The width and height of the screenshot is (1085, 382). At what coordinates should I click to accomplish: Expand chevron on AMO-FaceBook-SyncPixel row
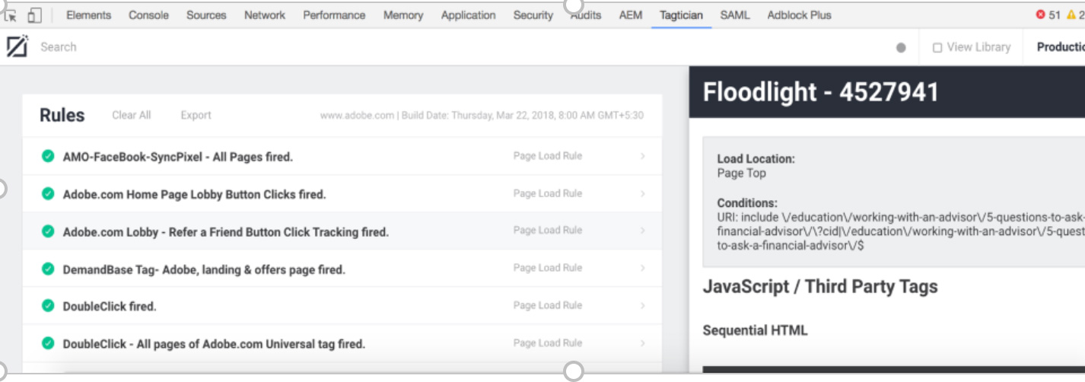642,156
